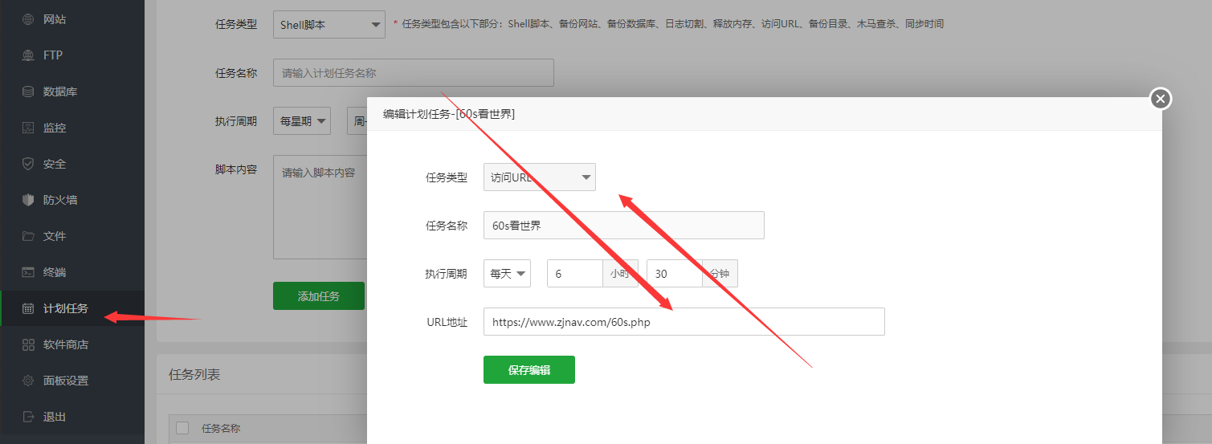Screen dimensions: 1212x444
Task: Expand the 每星期 cycle dropdown
Action: (302, 121)
